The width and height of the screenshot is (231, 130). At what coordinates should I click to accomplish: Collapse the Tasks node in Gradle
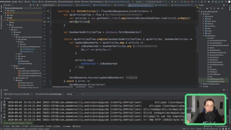point(201,14)
